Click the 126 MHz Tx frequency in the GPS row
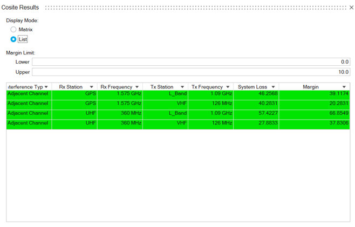 (222, 103)
